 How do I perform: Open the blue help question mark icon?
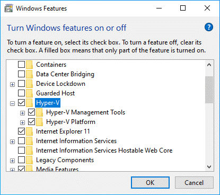click(x=209, y=27)
